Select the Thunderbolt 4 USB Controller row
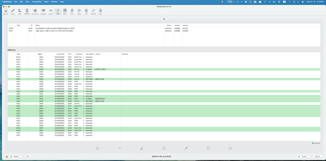This screenshot has height=161, width=326. pos(164,28)
